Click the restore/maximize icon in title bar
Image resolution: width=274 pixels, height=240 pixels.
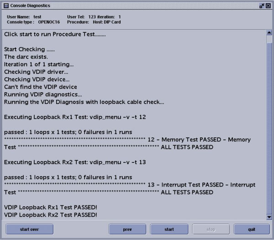[x=262, y=5]
